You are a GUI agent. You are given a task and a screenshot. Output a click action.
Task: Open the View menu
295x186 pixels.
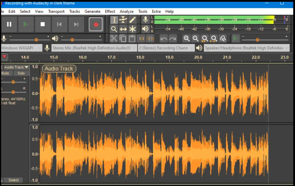39,11
